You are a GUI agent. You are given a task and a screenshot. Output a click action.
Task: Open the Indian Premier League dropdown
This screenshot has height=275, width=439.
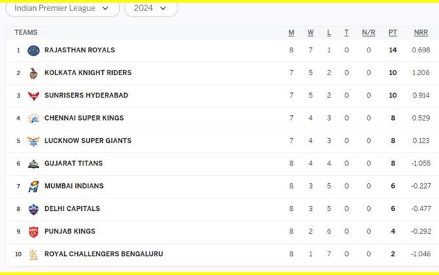coord(66,9)
